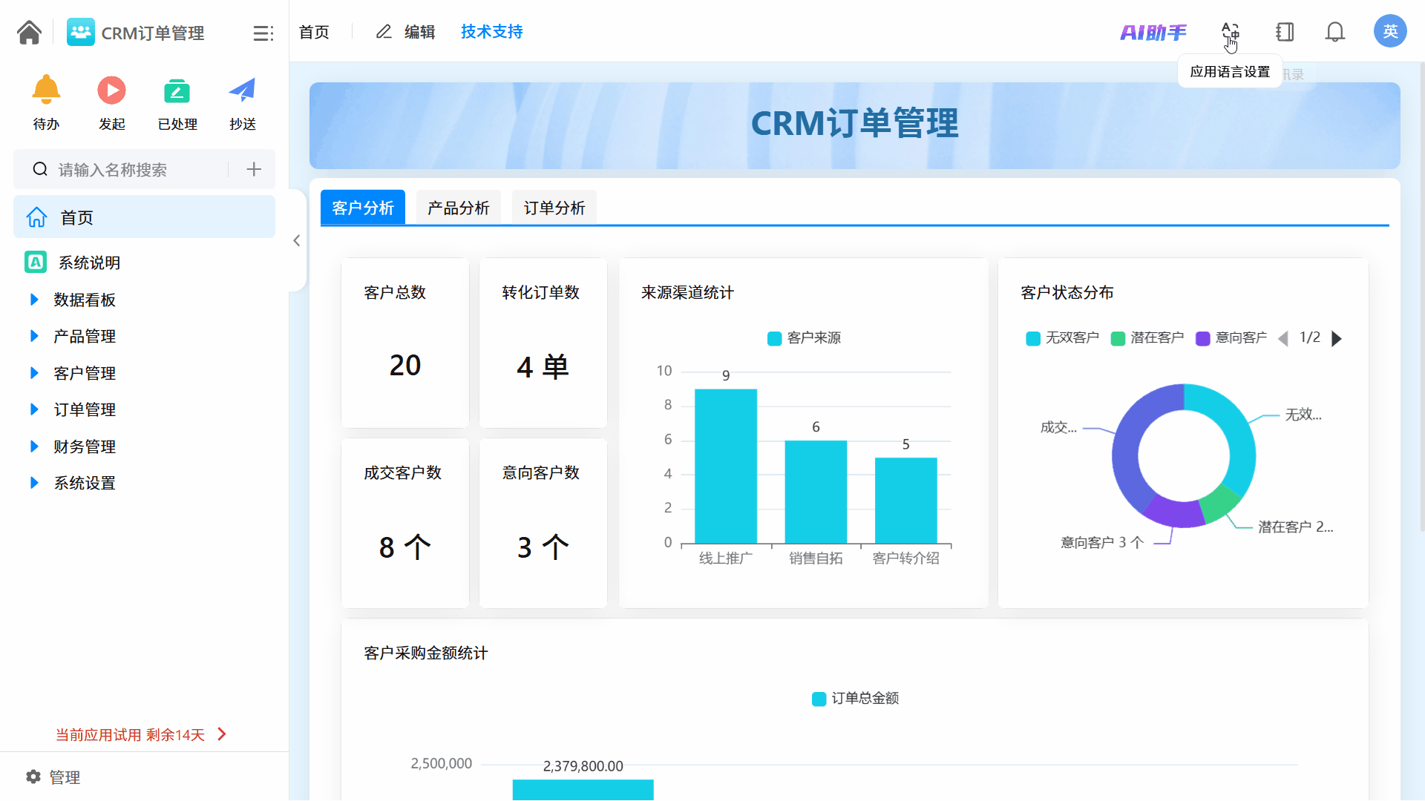Collapse the left sidebar panel arrow
This screenshot has height=801, width=1425.
[297, 241]
